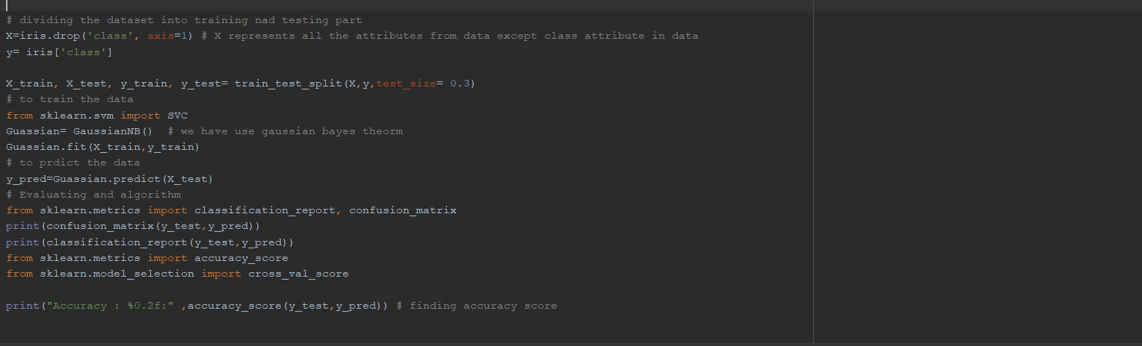Click the comment 'dividing the dataset into training nad testing part'
Viewport: 1142px width, 346px height.
point(184,20)
